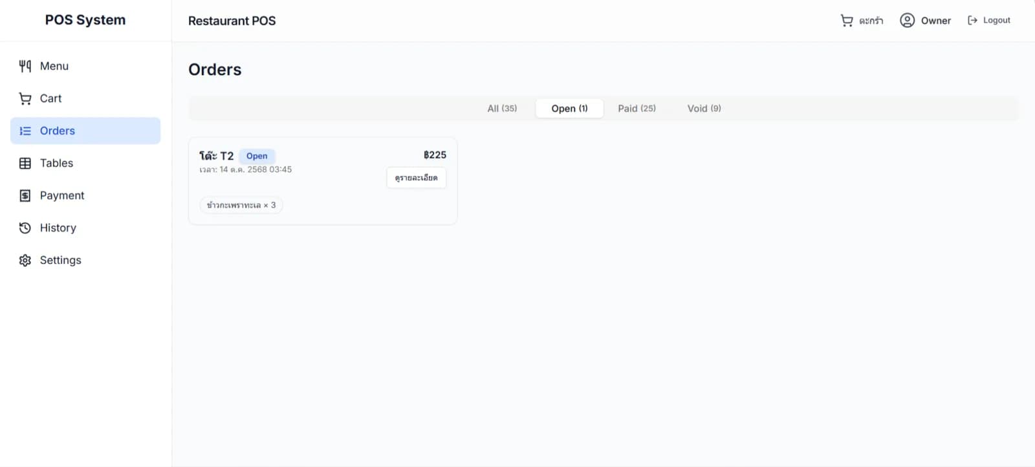Select Orders label in the sidebar
The width and height of the screenshot is (1035, 467).
click(58, 131)
